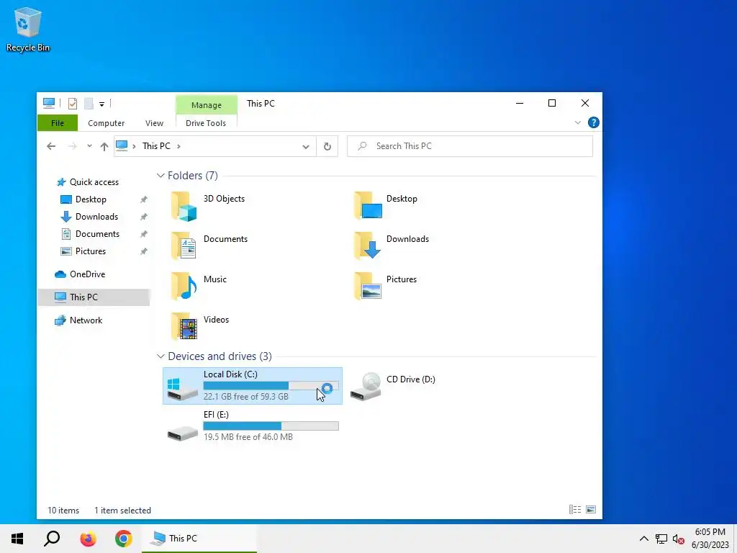Switch to the Computer ribbon tab
Image resolution: width=737 pixels, height=553 pixels.
107,123
